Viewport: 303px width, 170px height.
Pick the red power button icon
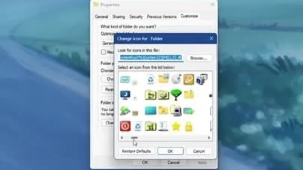(x=125, y=126)
